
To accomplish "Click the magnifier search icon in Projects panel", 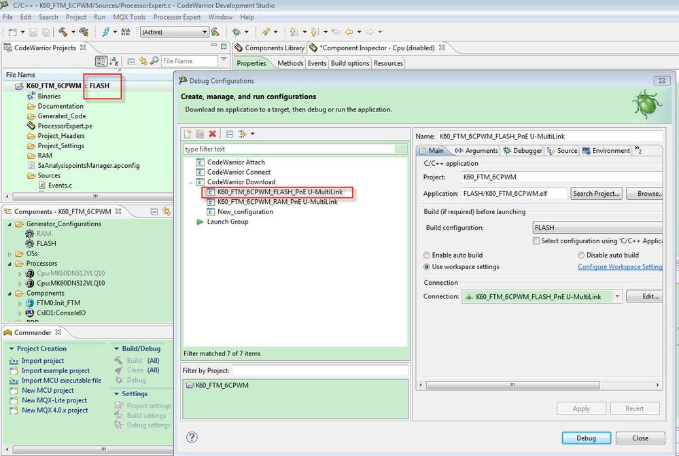I will pyautogui.click(x=154, y=61).
